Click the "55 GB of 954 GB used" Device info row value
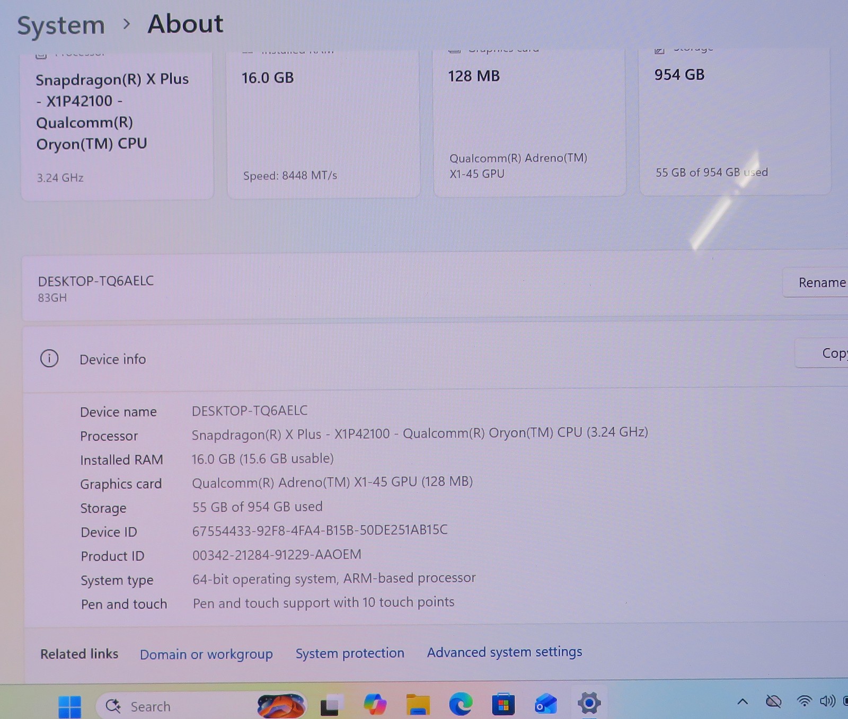This screenshot has width=848, height=719. coord(257,507)
